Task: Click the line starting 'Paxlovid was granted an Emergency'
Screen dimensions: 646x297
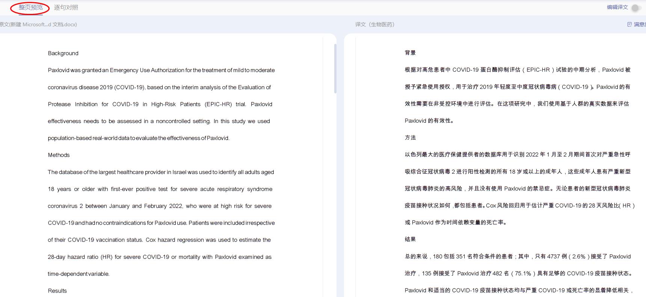Action: point(161,70)
